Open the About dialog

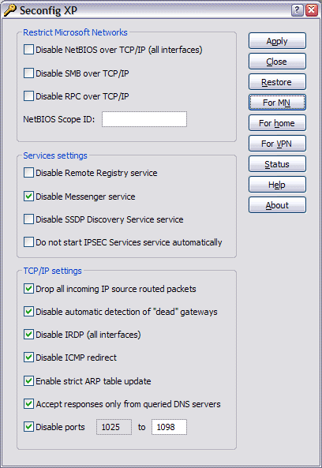tap(277, 205)
